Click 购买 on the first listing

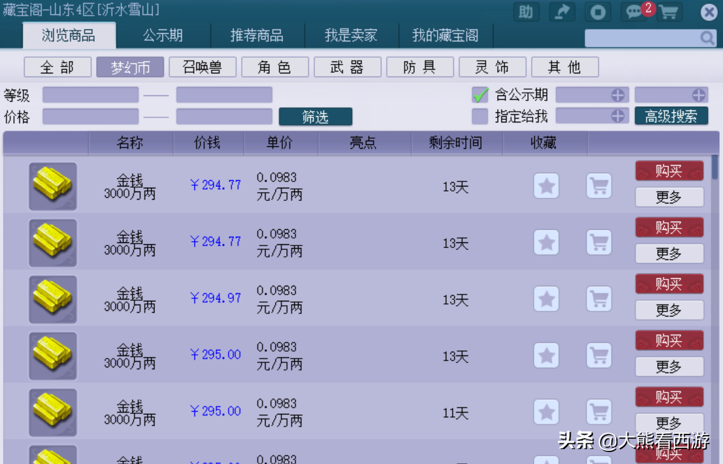tap(668, 170)
